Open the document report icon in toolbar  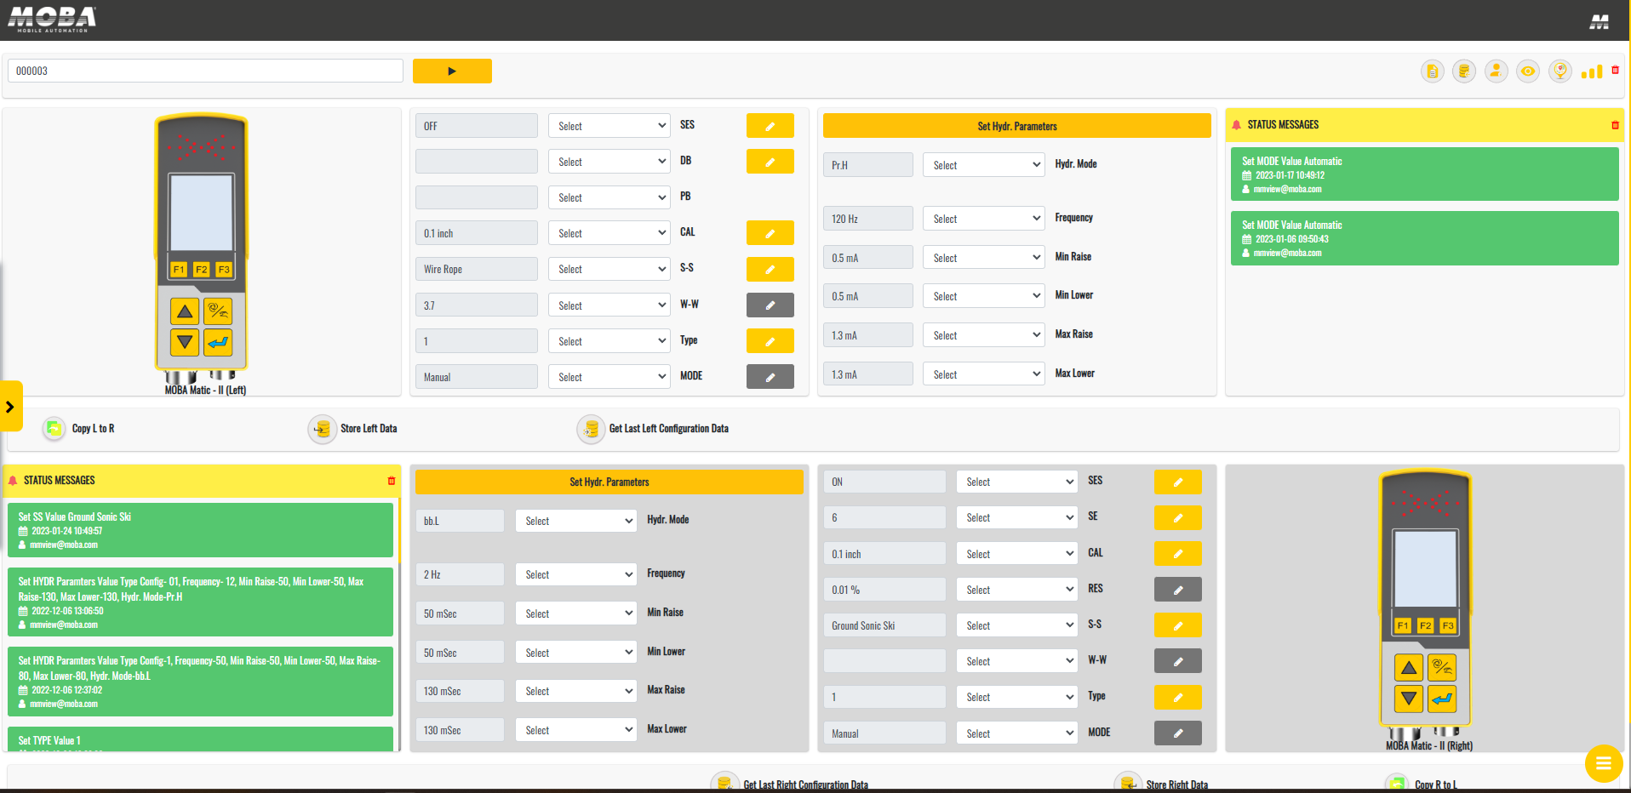tap(1433, 71)
